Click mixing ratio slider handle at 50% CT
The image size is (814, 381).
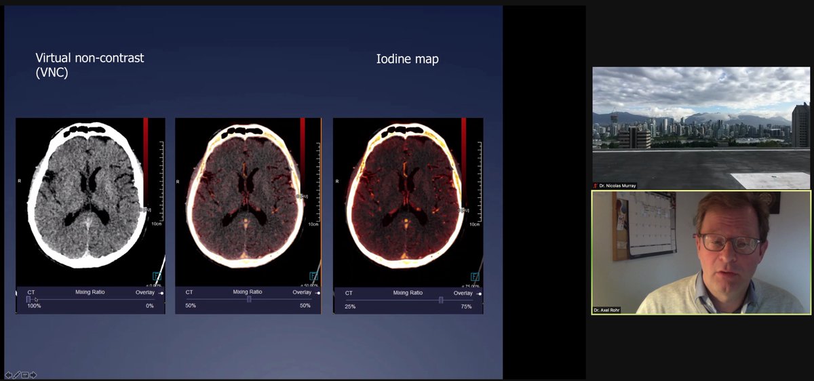coord(249,299)
